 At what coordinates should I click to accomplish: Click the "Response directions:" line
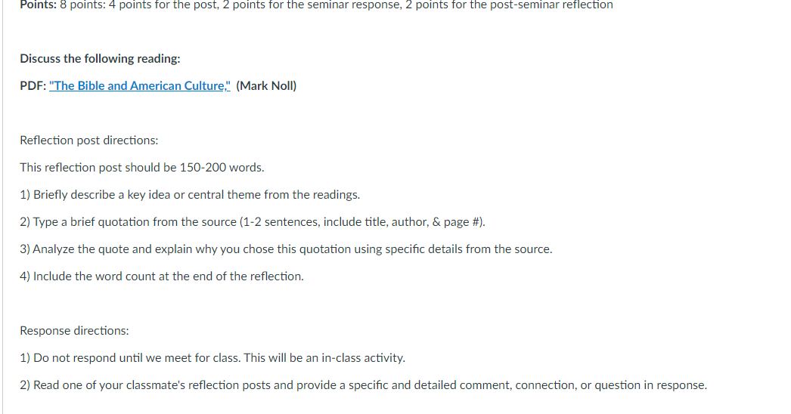click(x=74, y=331)
